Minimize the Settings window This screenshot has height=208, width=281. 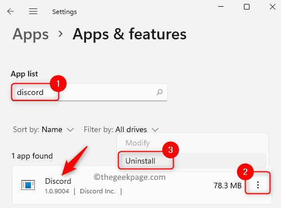(x=221, y=7)
